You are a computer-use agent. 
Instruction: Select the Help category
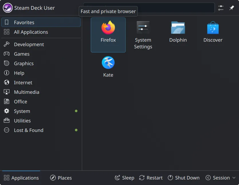point(41,73)
